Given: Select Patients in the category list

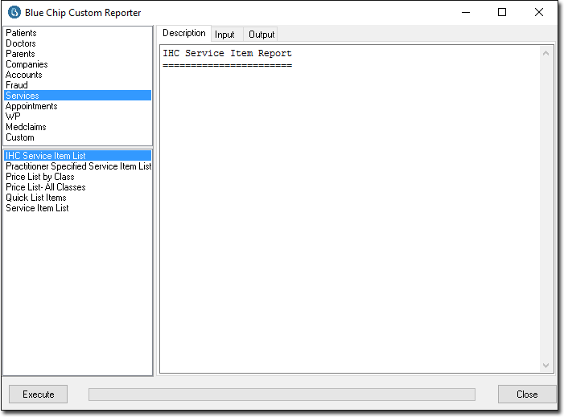Looking at the screenshot, I should coord(21,33).
